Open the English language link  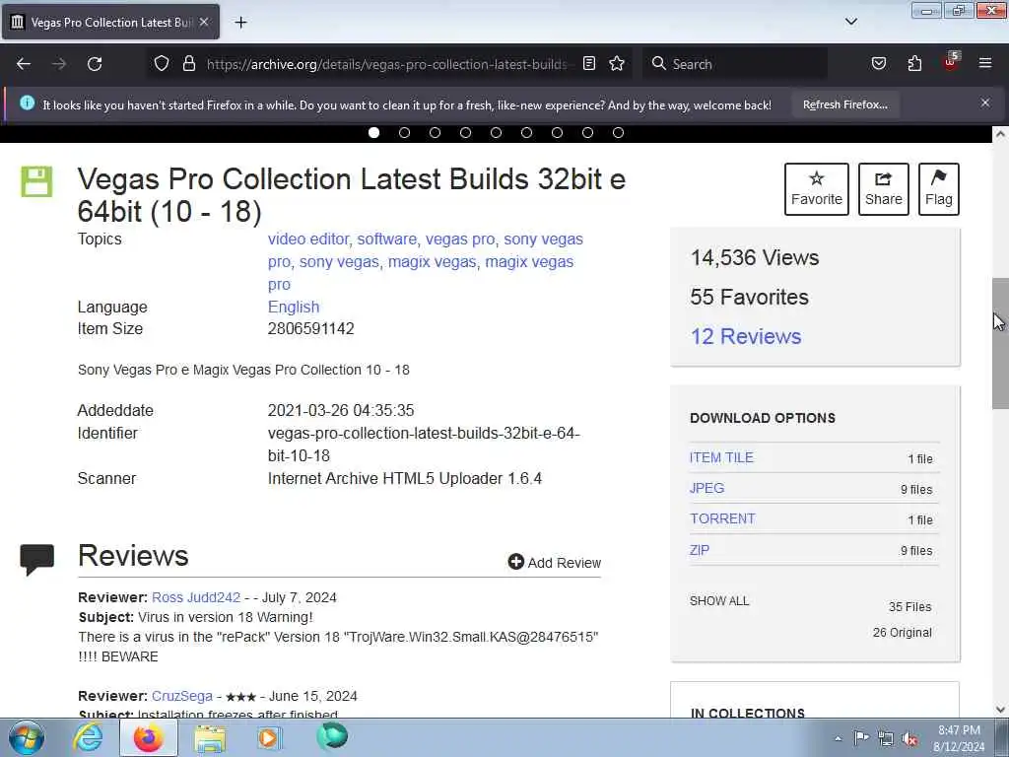[x=294, y=308]
